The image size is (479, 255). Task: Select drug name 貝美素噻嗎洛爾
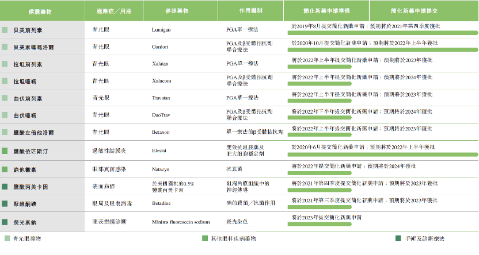[x=33, y=47]
